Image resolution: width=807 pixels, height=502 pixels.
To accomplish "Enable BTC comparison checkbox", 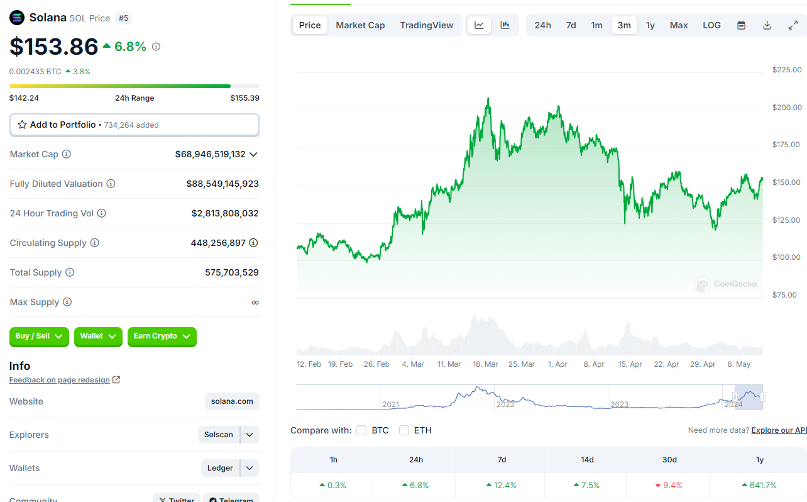I will [x=361, y=430].
